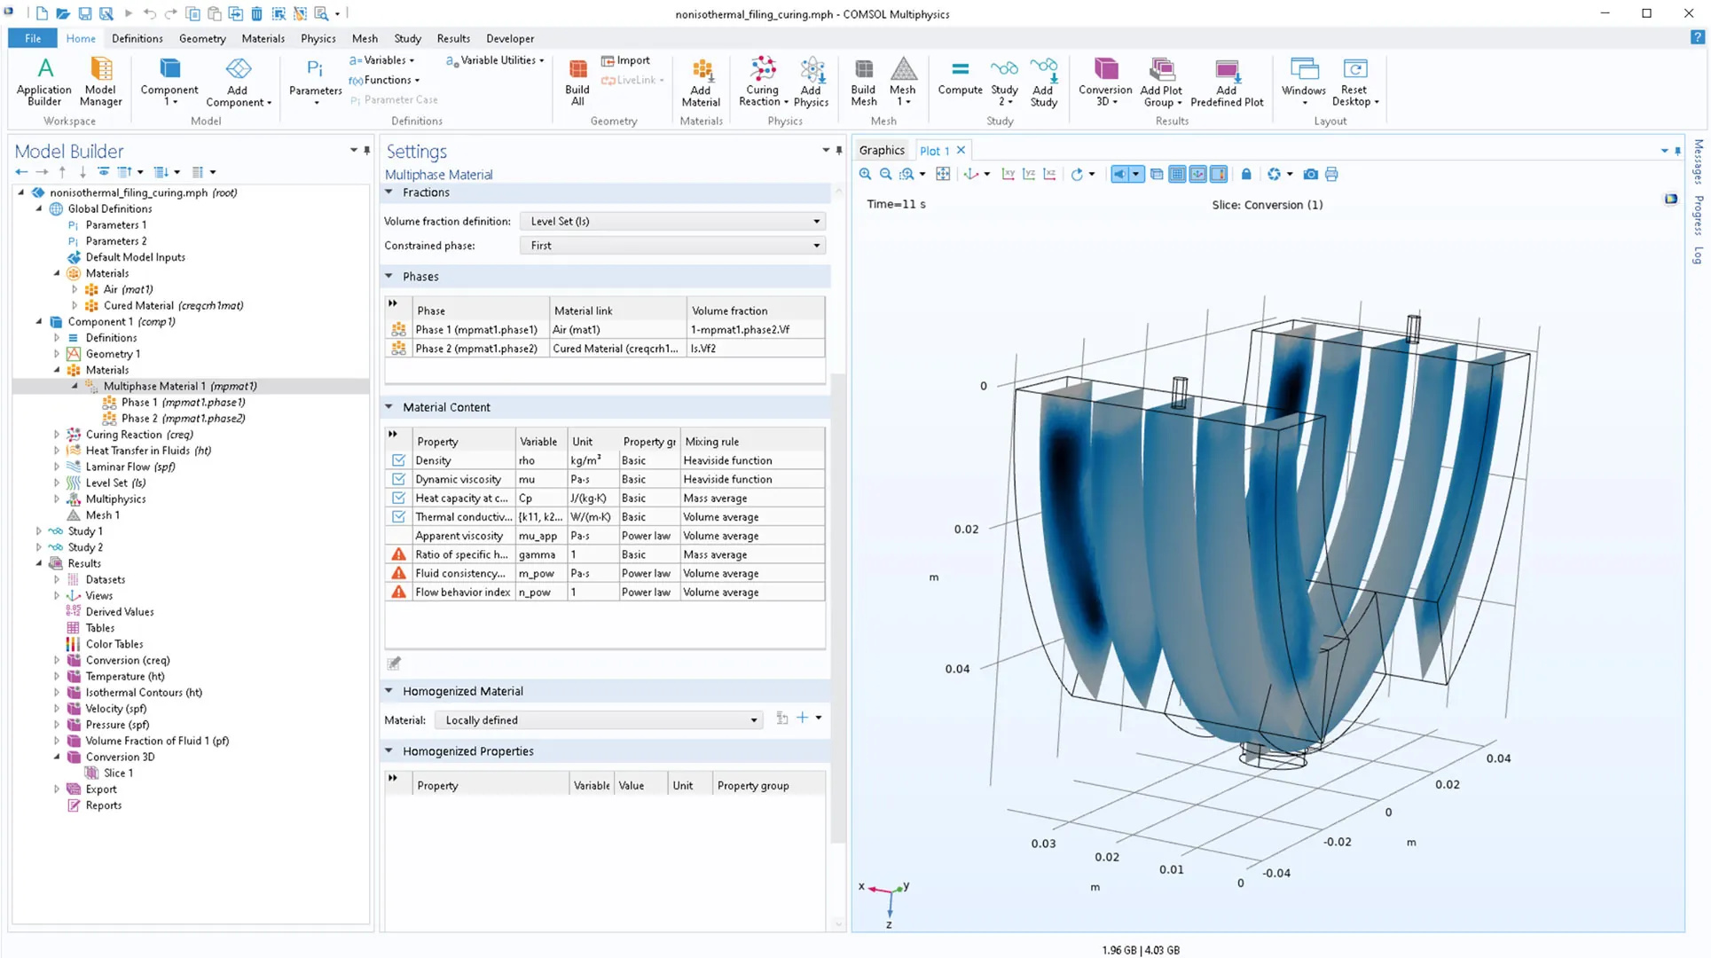Click the Variable Utilities button
The image size is (1711, 958).
click(x=495, y=60)
